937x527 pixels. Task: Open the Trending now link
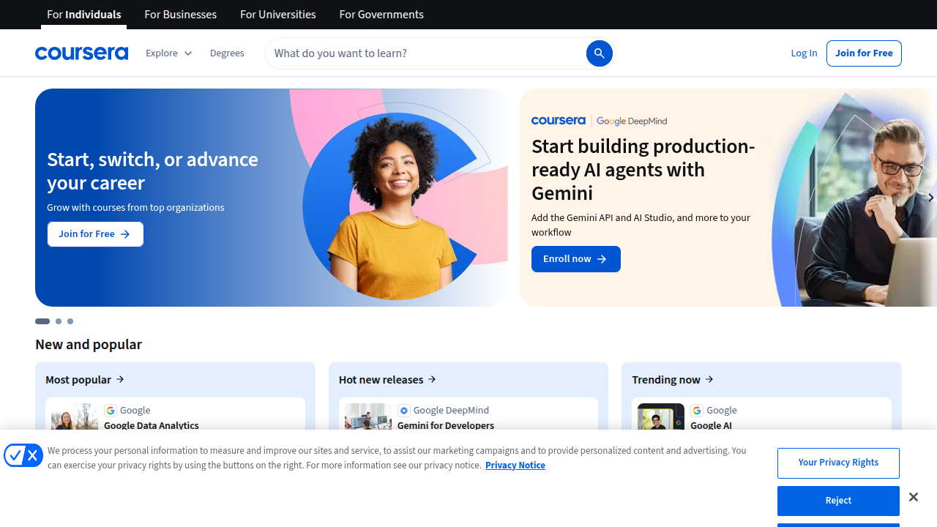pos(673,379)
